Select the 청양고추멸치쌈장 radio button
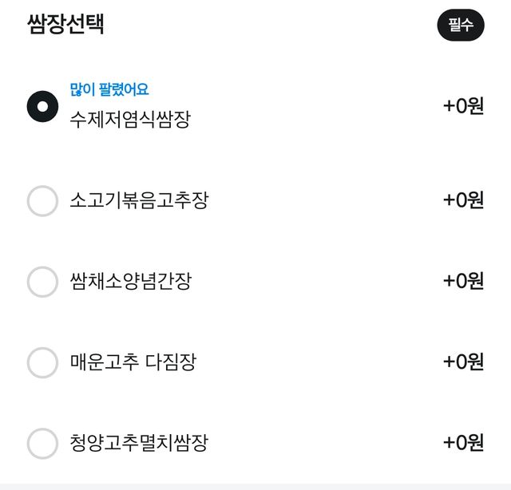 point(42,444)
